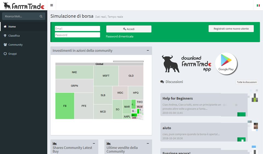Select the HPQ treemap tile
This screenshot has height=154, width=263.
[136, 93]
